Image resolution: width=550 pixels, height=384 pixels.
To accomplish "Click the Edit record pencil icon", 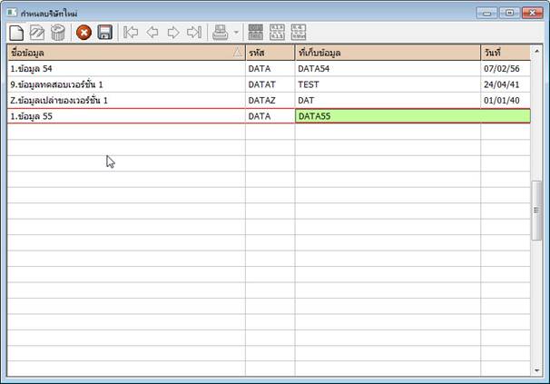I will click(37, 33).
